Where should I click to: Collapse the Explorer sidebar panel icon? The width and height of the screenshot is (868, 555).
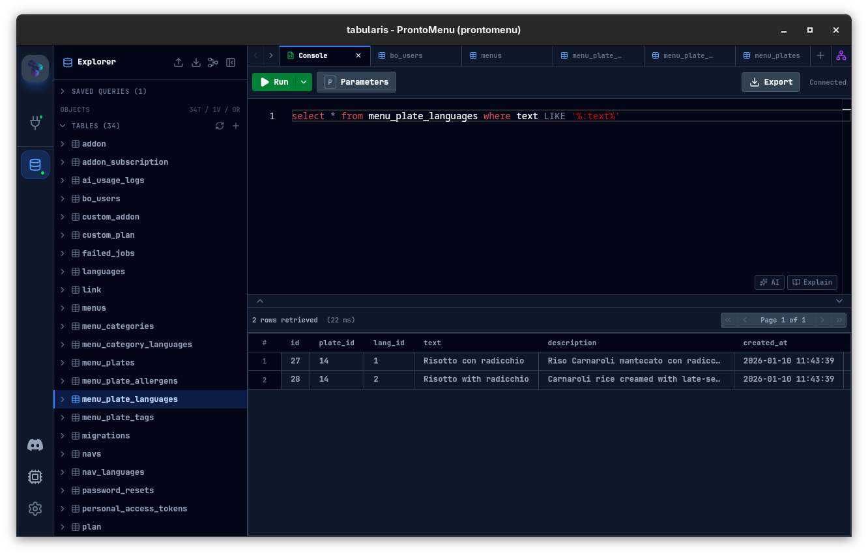tap(231, 62)
